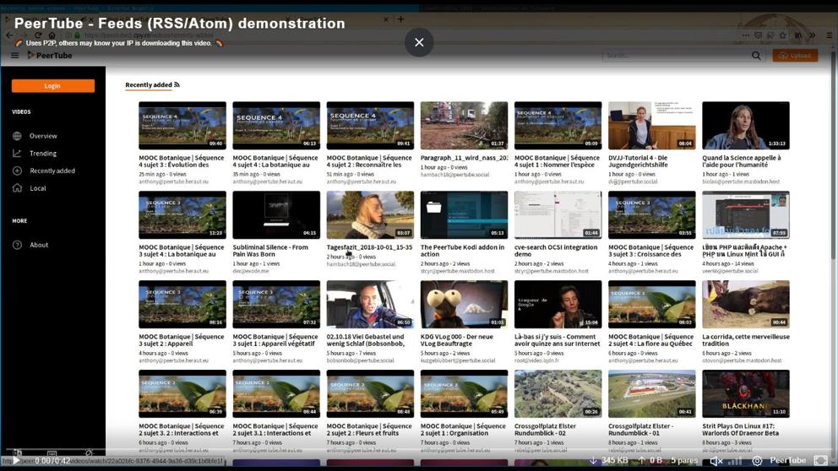Click account 'bobsonbob@peertube.social'
Image resolution: width=838 pixels, height=471 pixels.
[x=360, y=360]
